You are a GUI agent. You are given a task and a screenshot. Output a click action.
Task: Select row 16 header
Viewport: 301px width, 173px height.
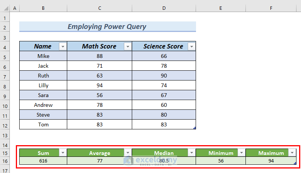[5, 161]
